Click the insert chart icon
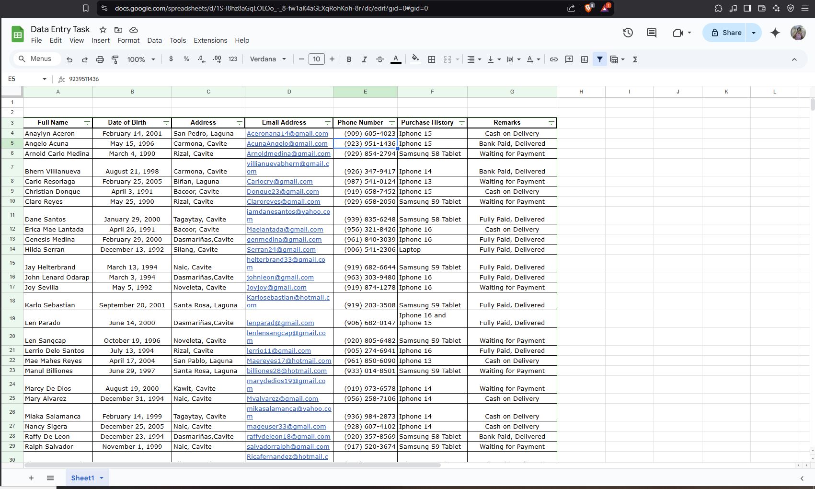Screen dimensions: 815x489 click(x=585, y=59)
